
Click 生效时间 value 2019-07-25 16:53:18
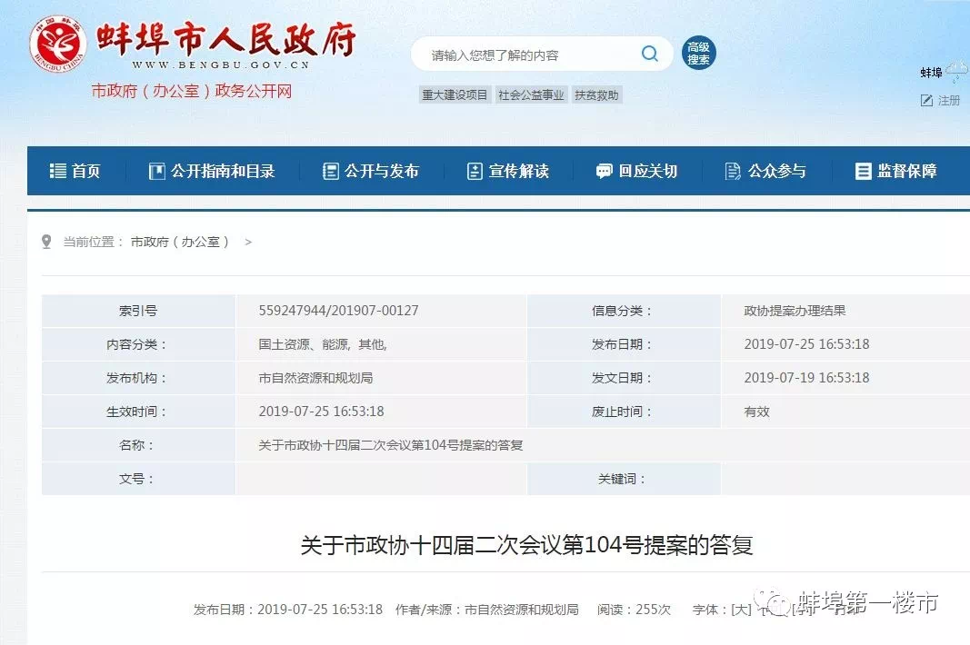tap(321, 412)
